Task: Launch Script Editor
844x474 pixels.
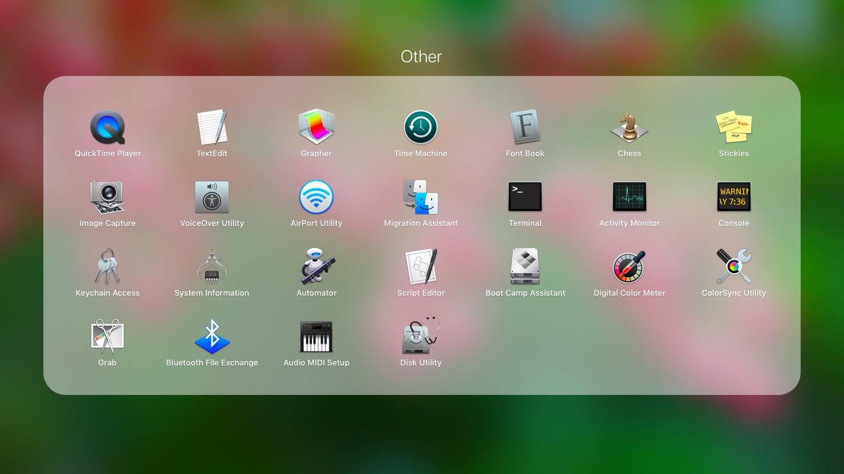Action: (421, 267)
